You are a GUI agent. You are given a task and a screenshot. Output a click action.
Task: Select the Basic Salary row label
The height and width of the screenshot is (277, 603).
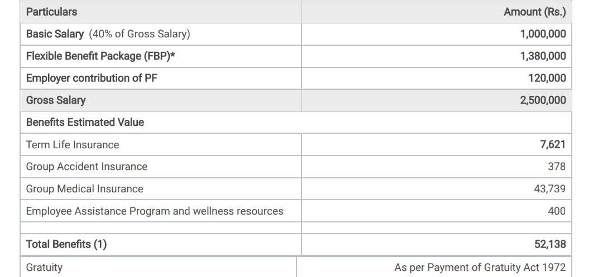click(55, 34)
